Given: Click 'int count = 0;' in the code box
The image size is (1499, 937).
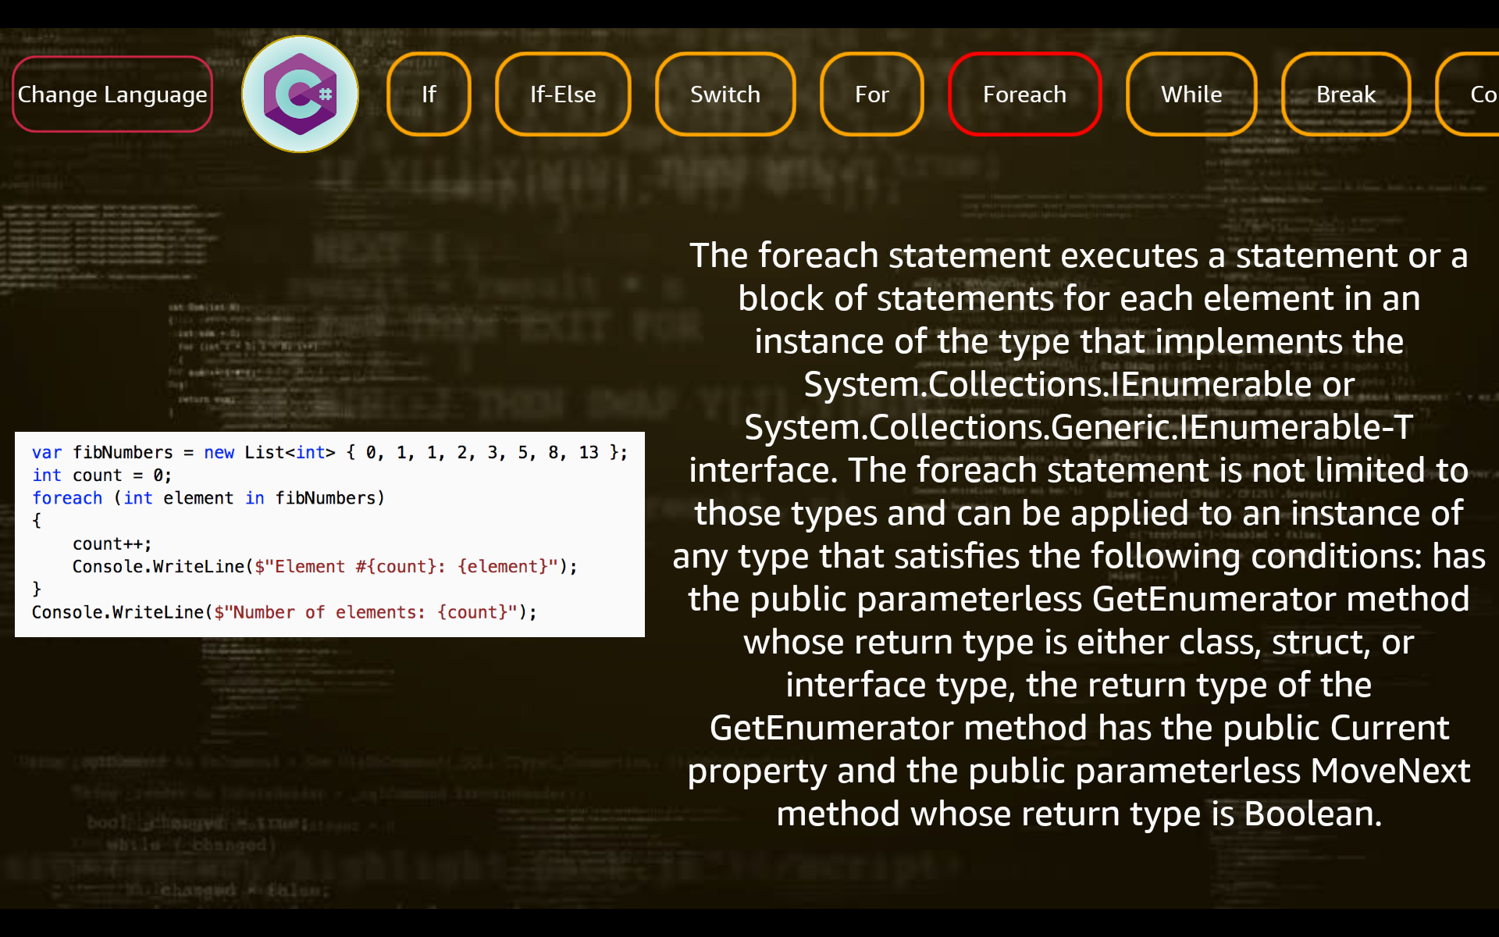Looking at the screenshot, I should click(x=101, y=476).
